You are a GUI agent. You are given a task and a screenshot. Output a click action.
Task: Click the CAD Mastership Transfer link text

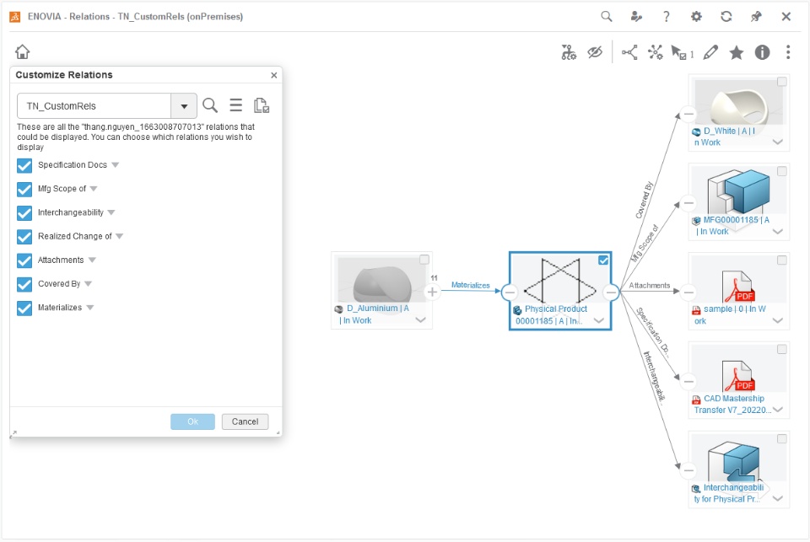(x=732, y=404)
